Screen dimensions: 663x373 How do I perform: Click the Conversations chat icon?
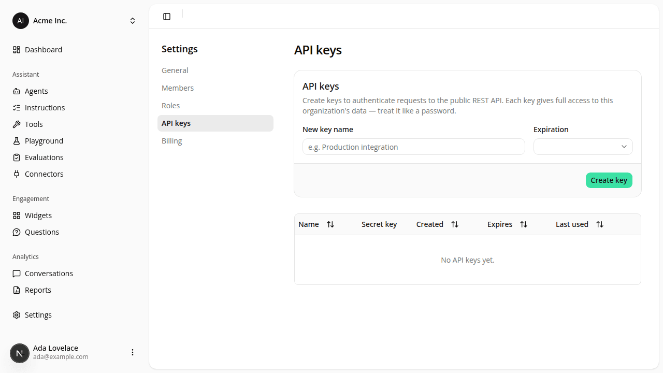[x=17, y=274]
